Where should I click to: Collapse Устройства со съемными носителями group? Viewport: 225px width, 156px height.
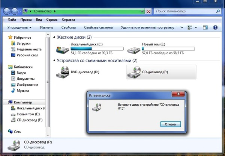pyautogui.click(x=54, y=61)
